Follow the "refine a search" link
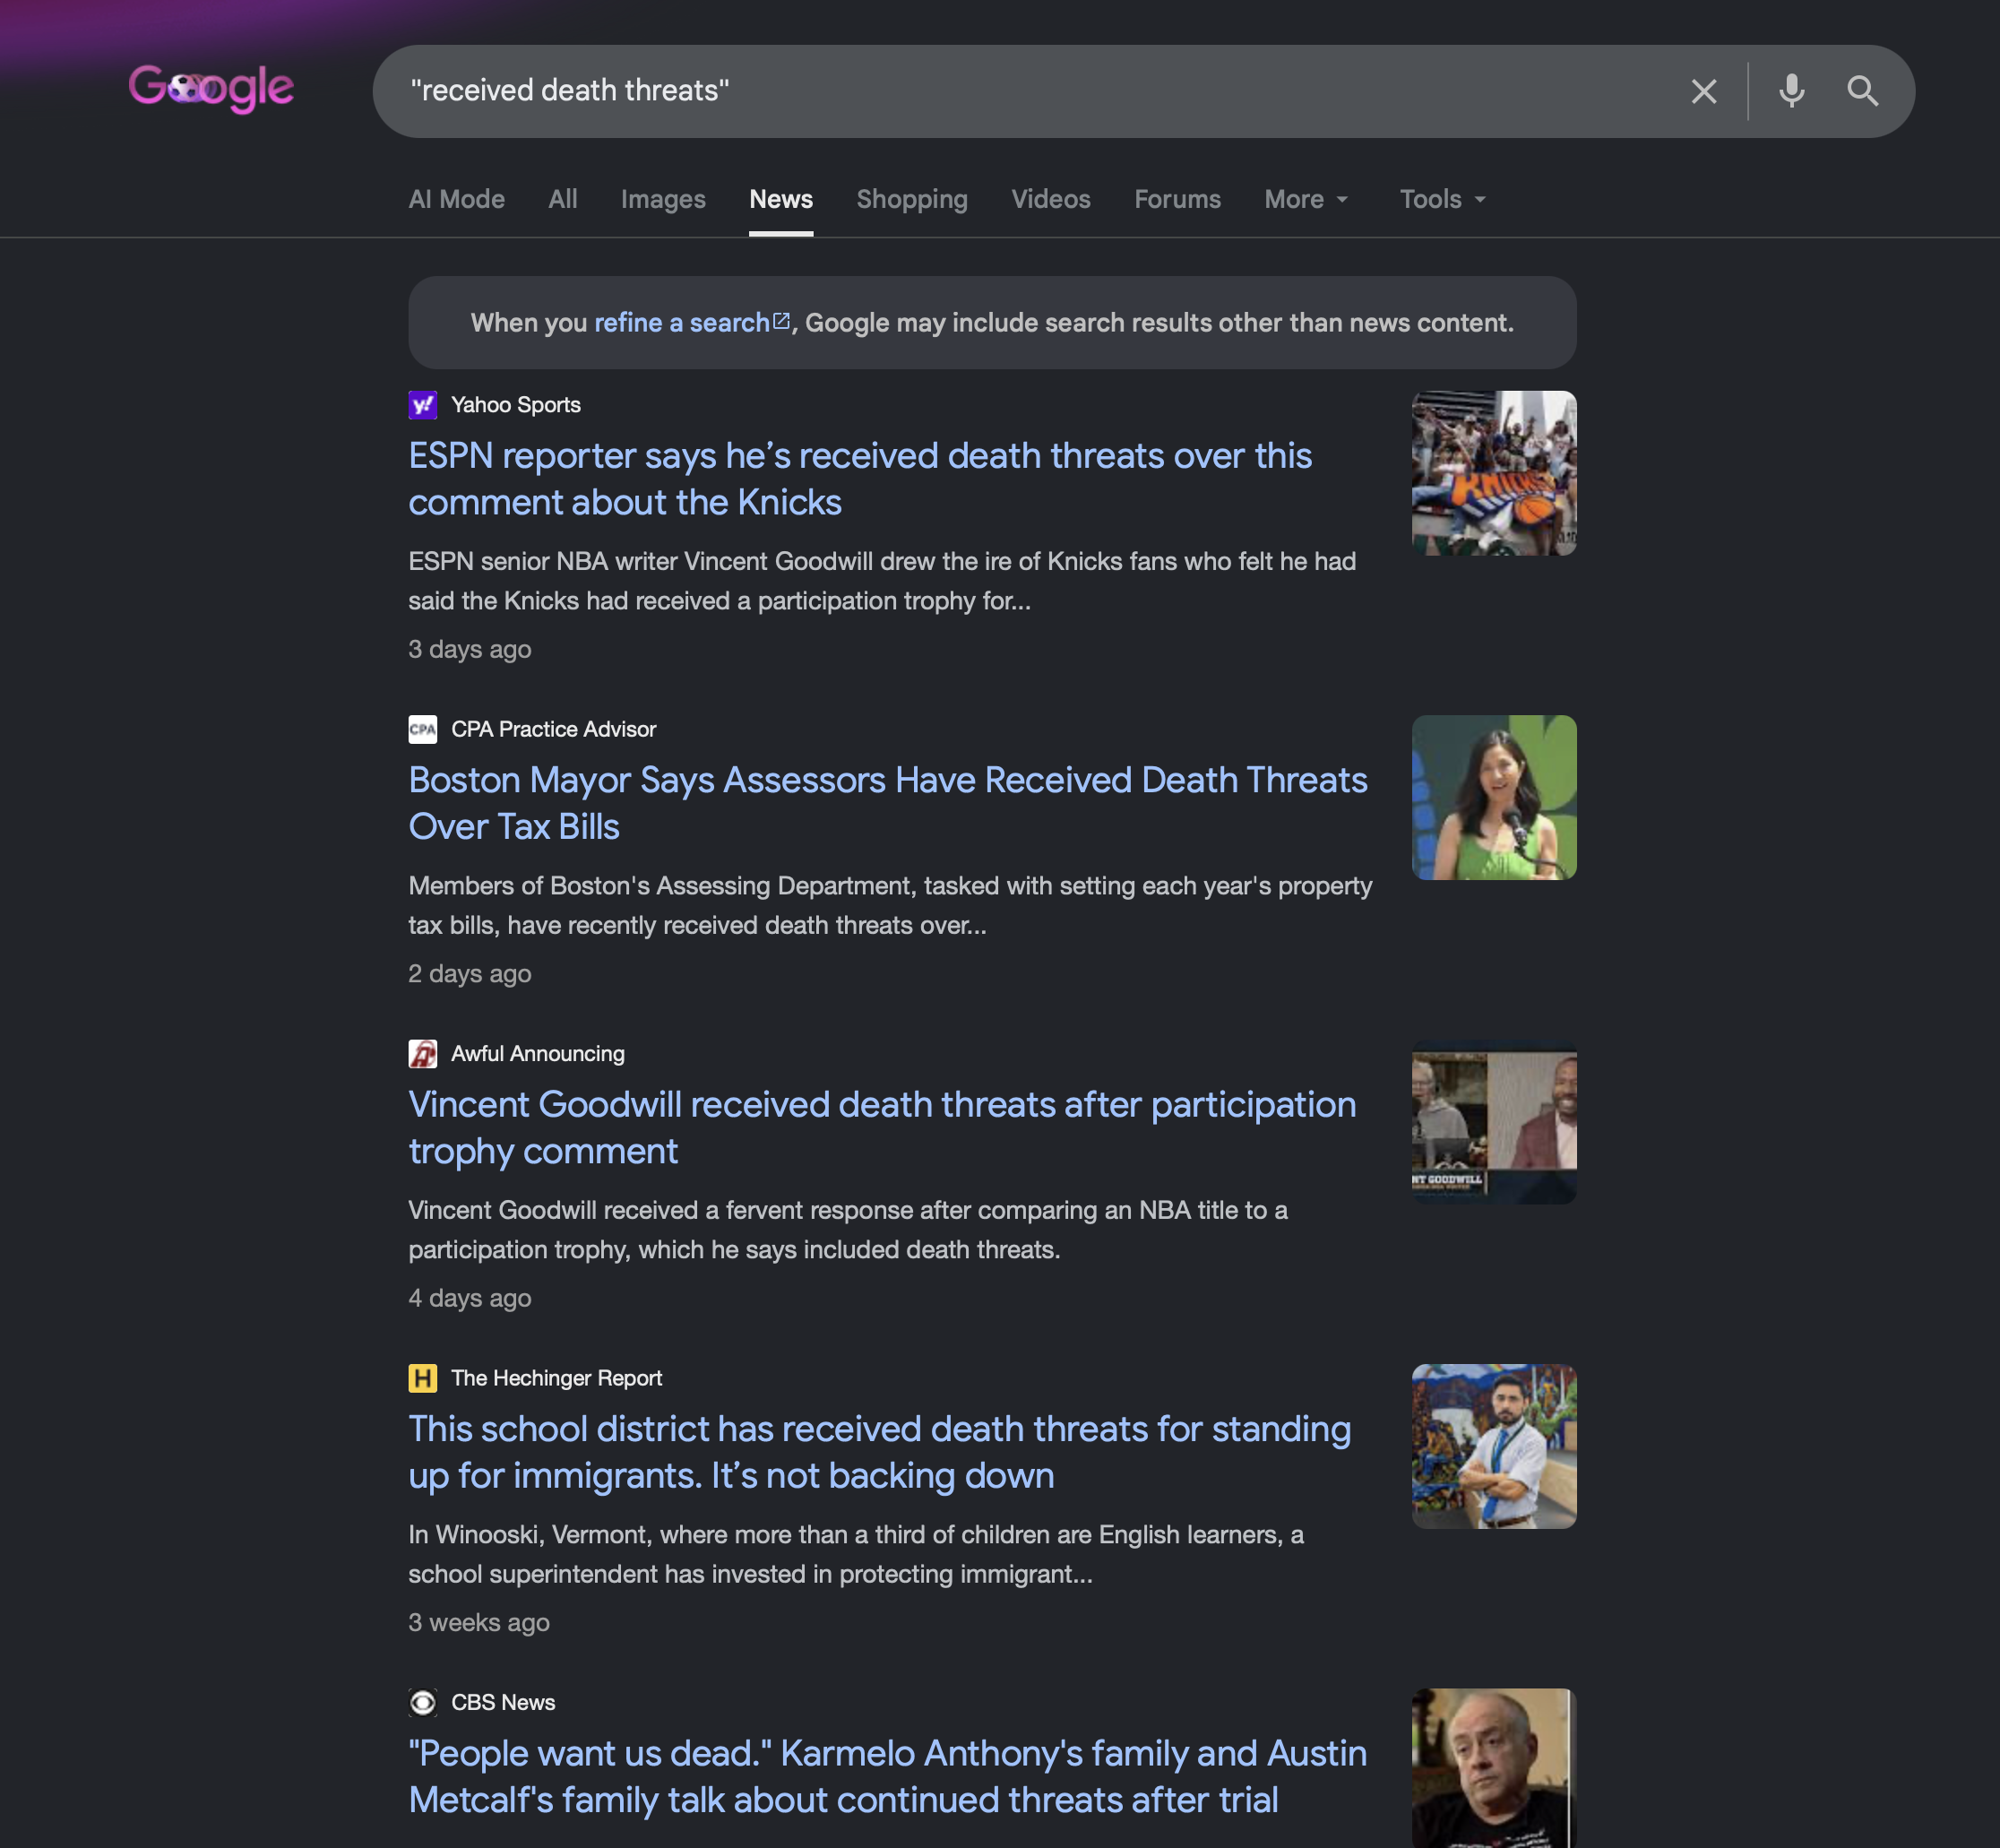The height and width of the screenshot is (1848, 2000). coord(692,323)
